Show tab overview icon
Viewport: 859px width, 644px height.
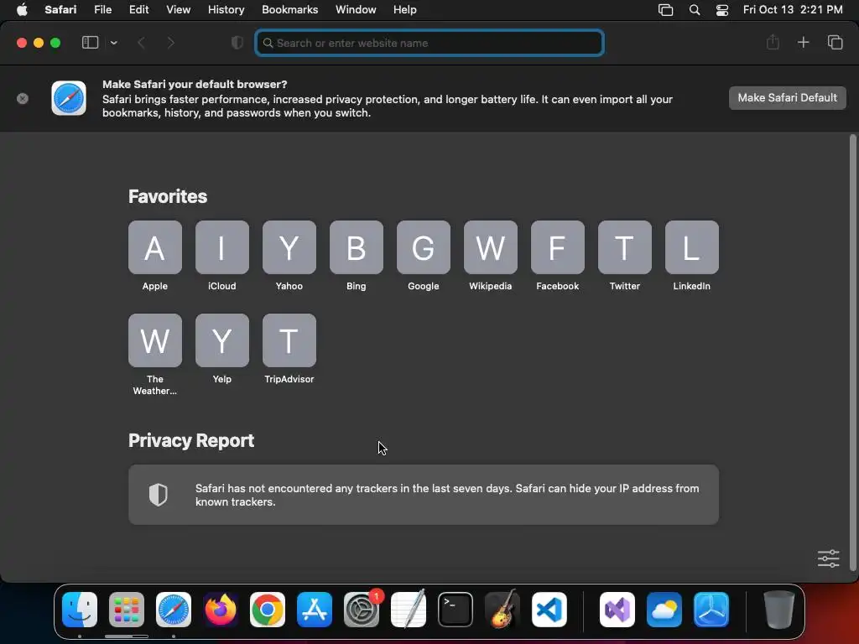[835, 42]
